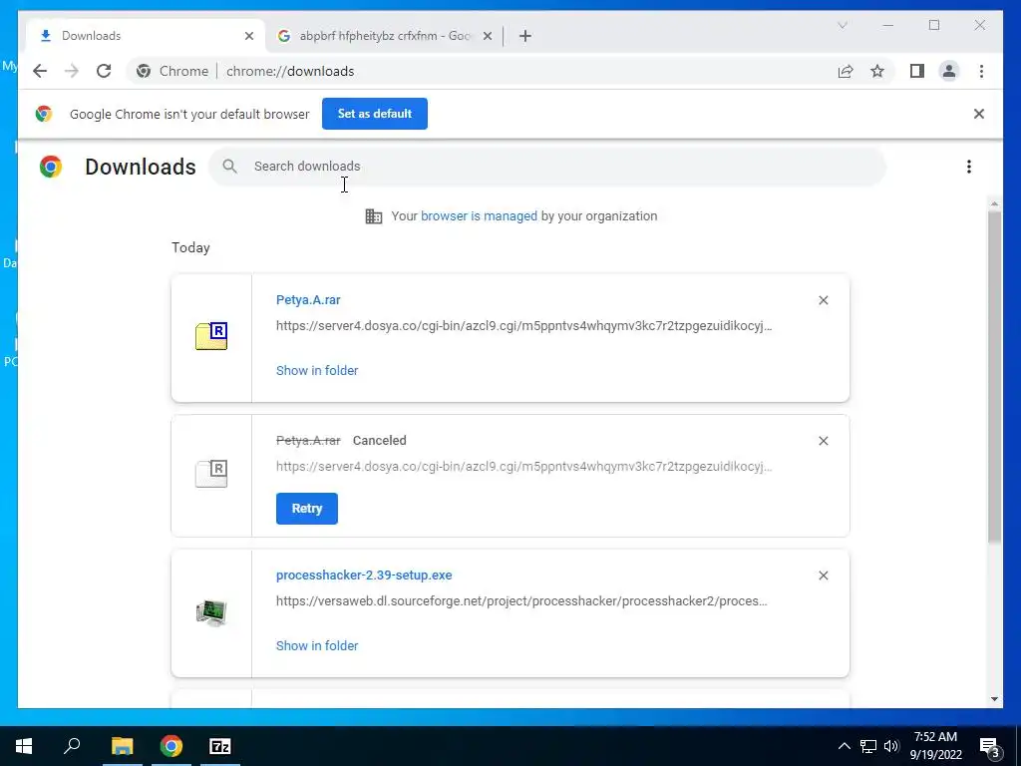Click the downloads list vertical scrollbar
1021x766 pixels.
tap(994, 376)
